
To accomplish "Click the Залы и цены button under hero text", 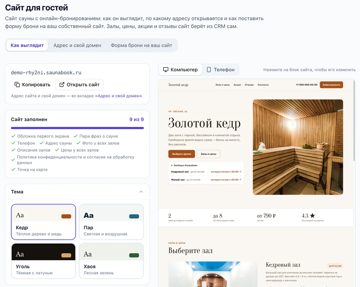I will click(208, 154).
